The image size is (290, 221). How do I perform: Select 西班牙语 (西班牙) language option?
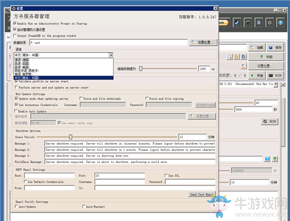pos(63,70)
